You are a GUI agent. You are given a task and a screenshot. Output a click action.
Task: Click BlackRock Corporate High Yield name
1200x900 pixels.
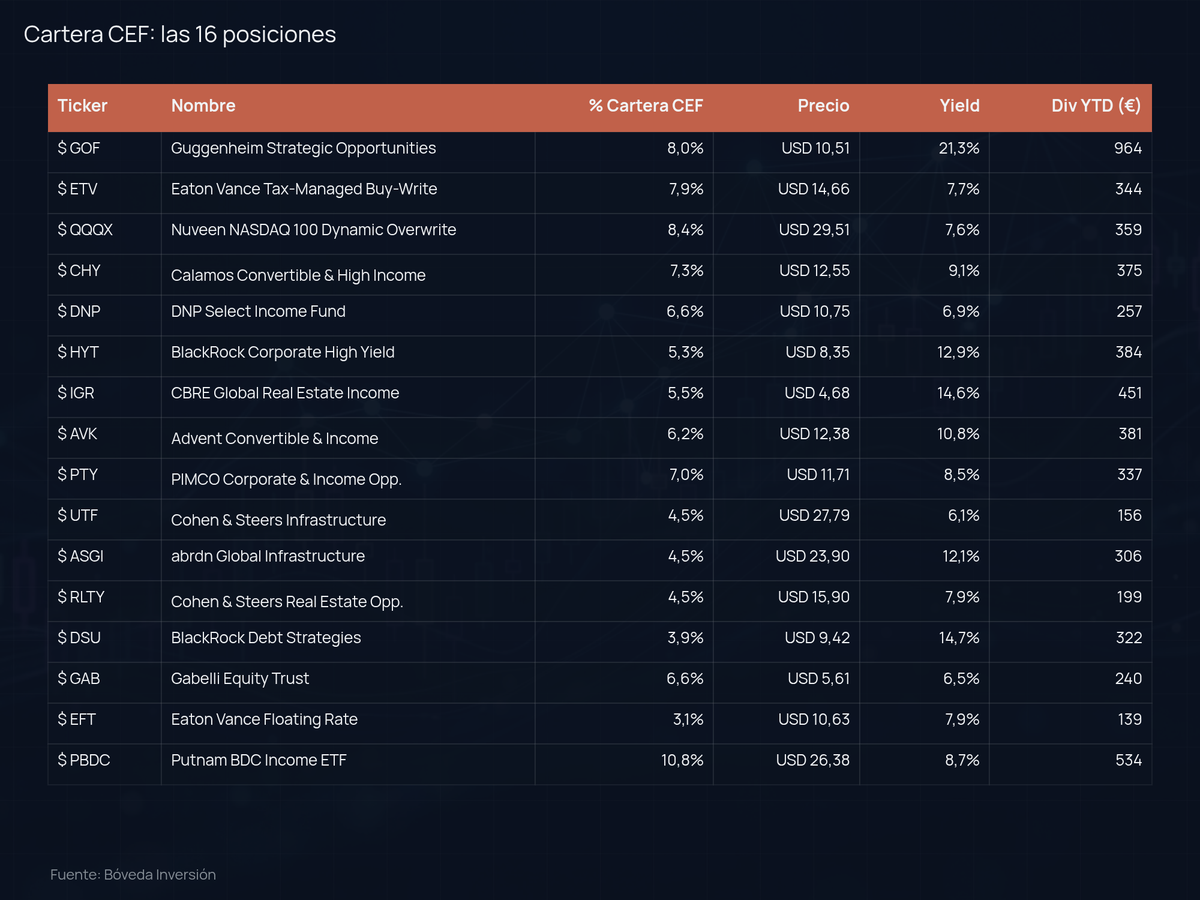(283, 352)
